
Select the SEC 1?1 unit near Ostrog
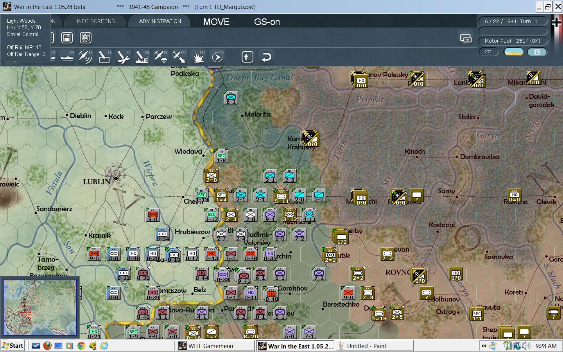pyautogui.click(x=477, y=314)
